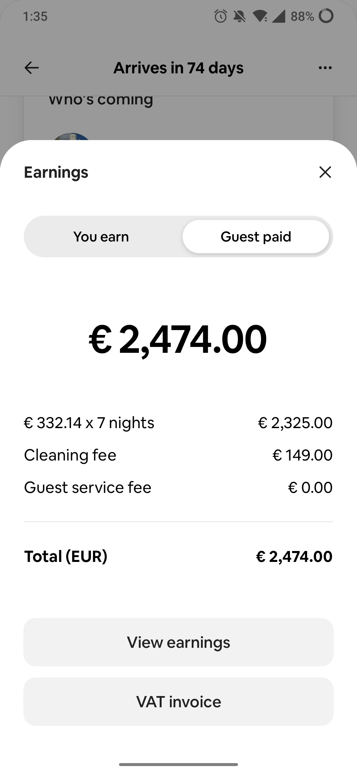
Task: Tap the Guest service fee row
Action: (178, 488)
